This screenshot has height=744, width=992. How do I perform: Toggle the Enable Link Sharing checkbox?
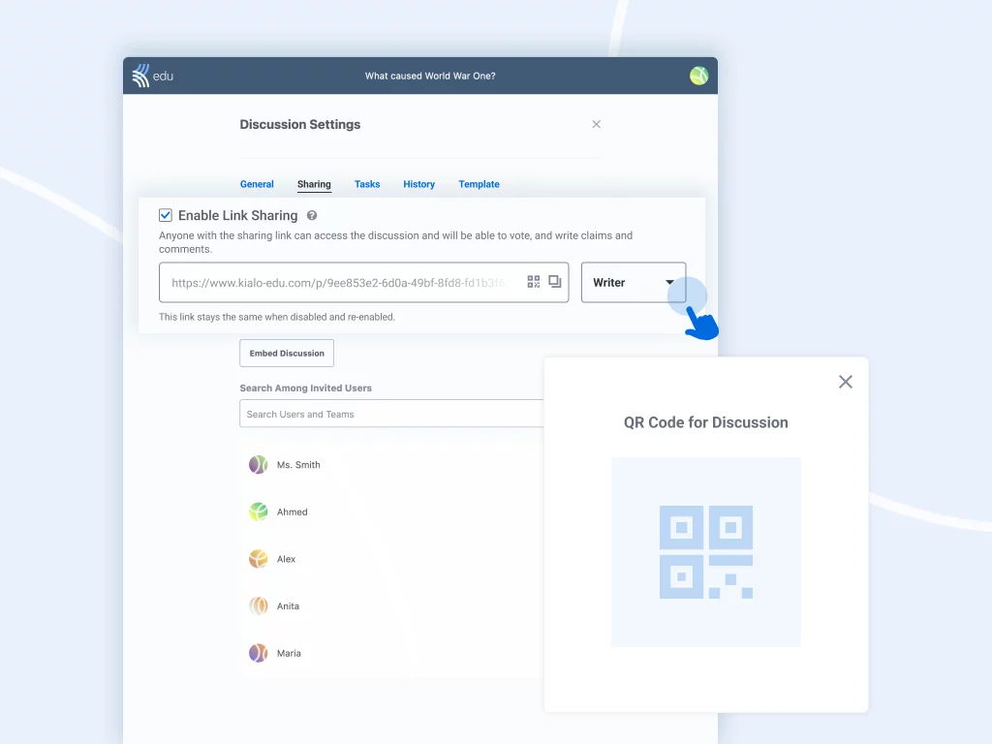[165, 216]
